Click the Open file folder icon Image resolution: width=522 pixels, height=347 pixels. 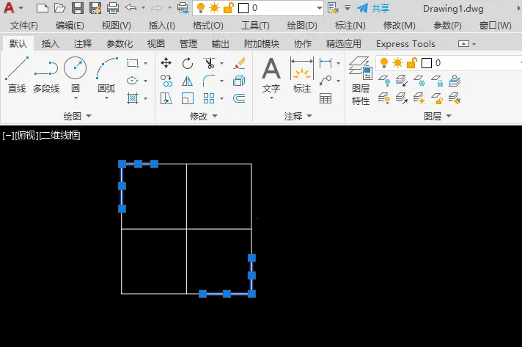point(60,7)
